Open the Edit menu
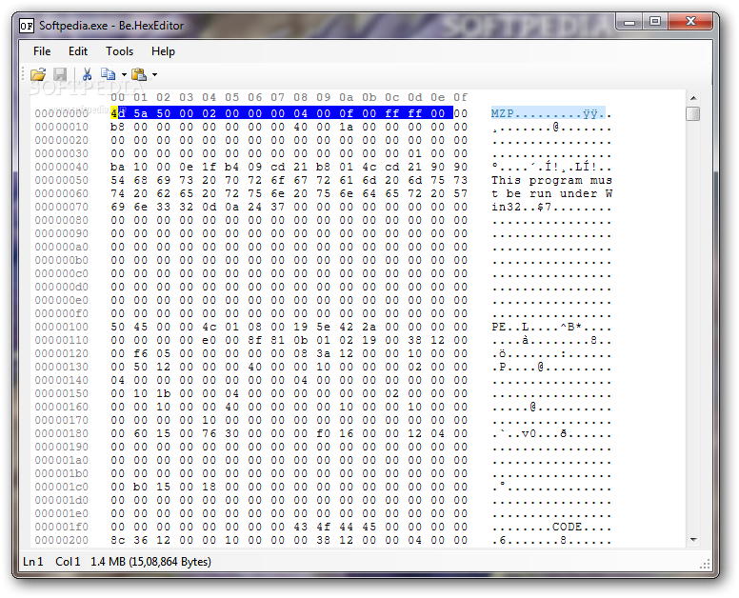The height and width of the screenshot is (598, 739). tap(78, 50)
